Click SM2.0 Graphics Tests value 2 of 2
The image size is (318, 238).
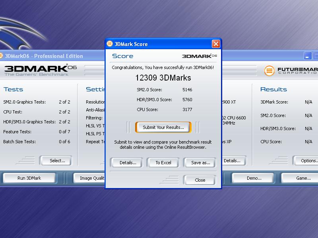tap(64, 102)
